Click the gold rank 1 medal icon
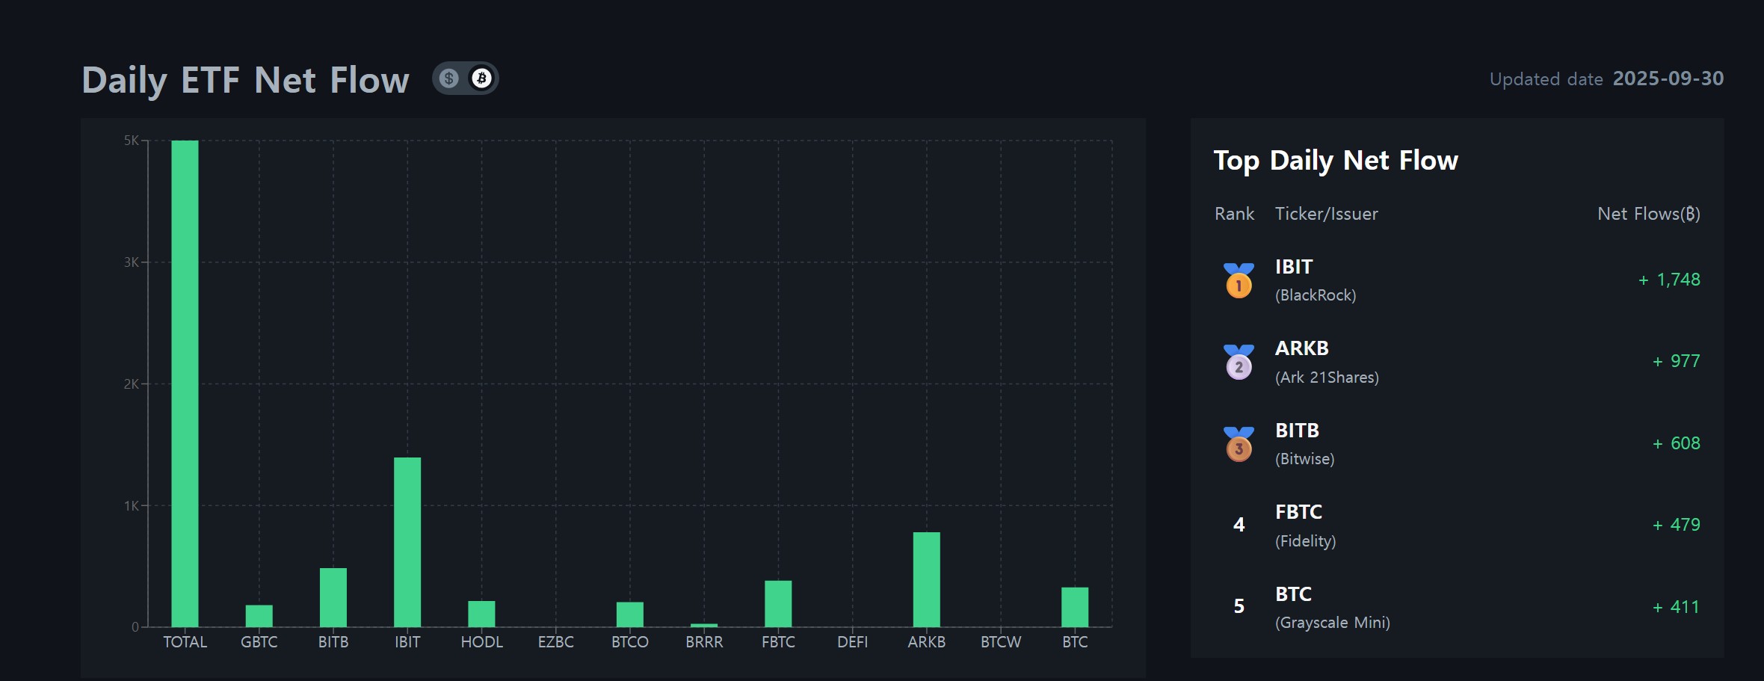The height and width of the screenshot is (681, 1764). tap(1239, 281)
